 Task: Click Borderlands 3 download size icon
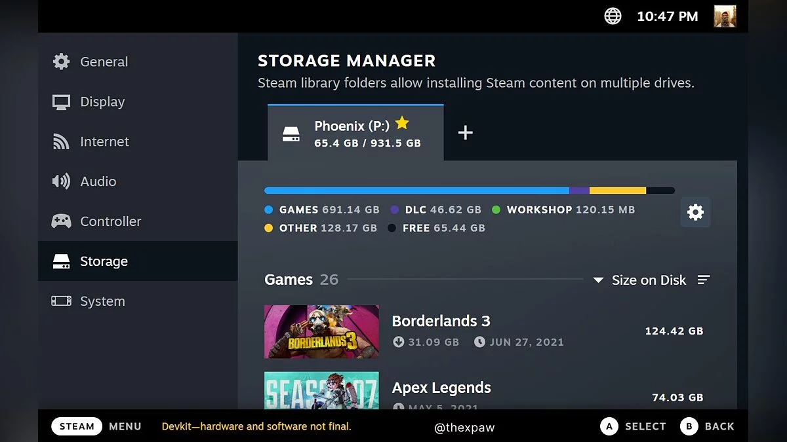point(398,342)
